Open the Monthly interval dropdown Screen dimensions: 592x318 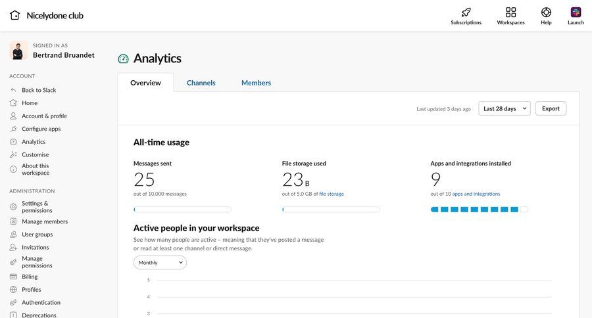click(160, 263)
